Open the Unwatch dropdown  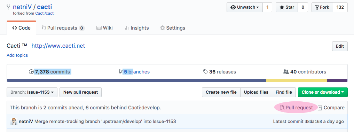click(x=245, y=7)
